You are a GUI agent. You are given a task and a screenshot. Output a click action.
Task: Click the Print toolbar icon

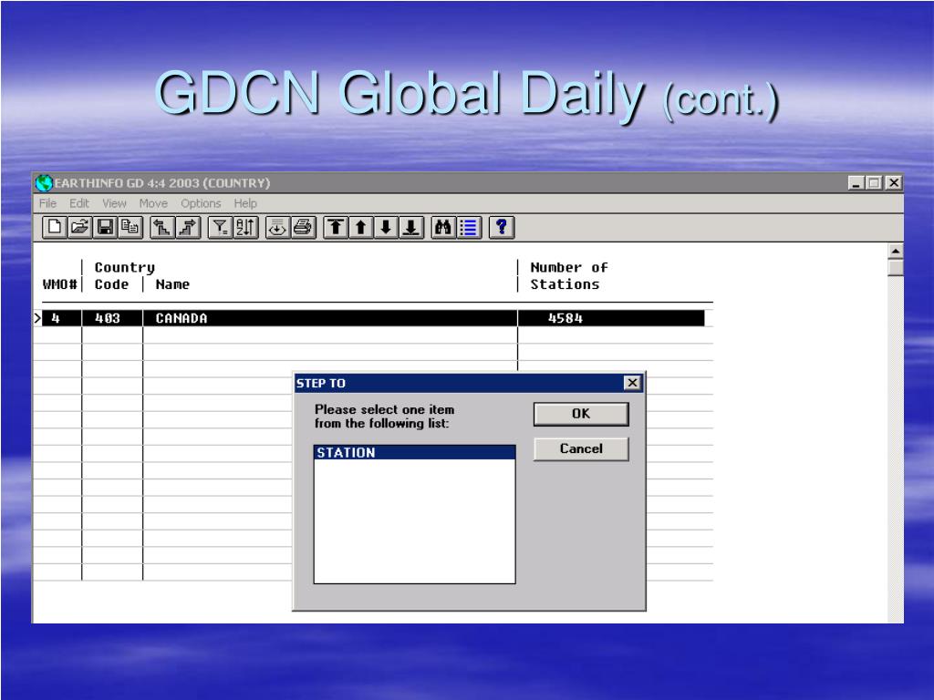(x=303, y=227)
